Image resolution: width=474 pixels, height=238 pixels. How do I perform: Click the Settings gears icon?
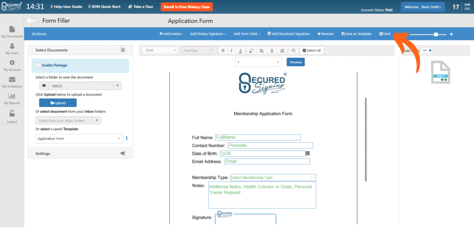pyautogui.click(x=123, y=153)
